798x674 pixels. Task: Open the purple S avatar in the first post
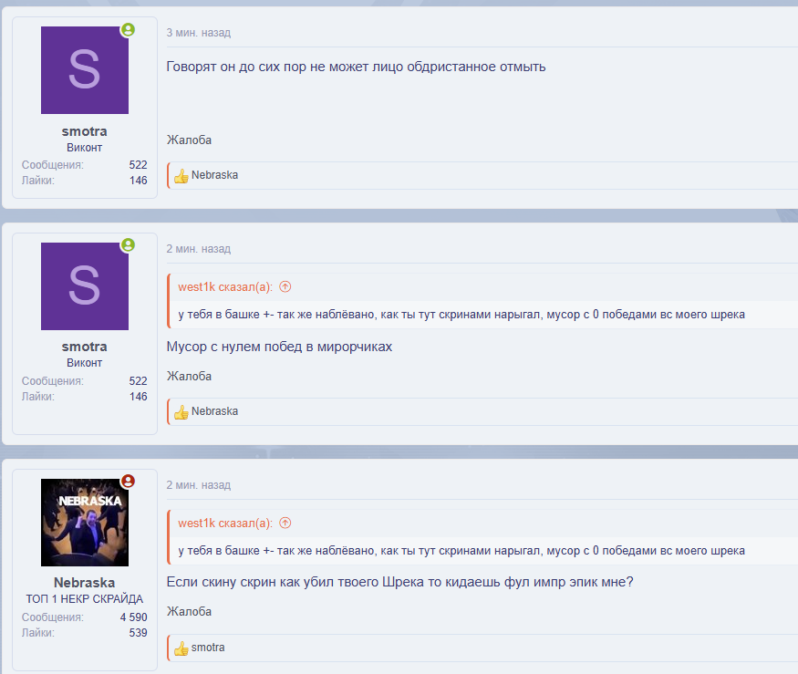click(85, 70)
